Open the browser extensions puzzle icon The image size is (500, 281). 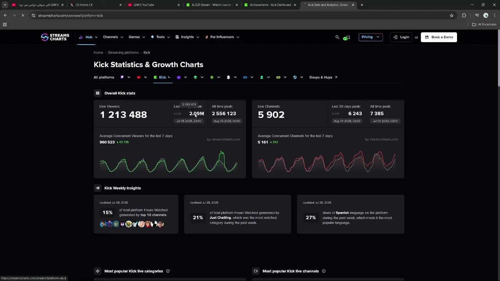[x=464, y=16]
